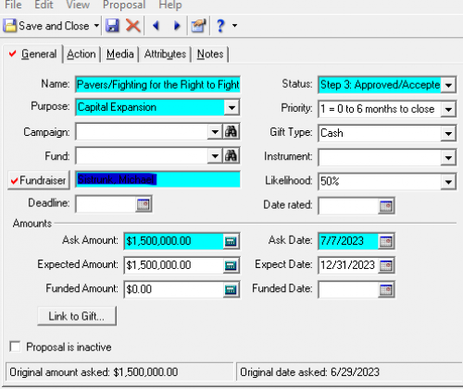Click the Ask Date field
Screen dimensions: 463x389
[348, 241]
